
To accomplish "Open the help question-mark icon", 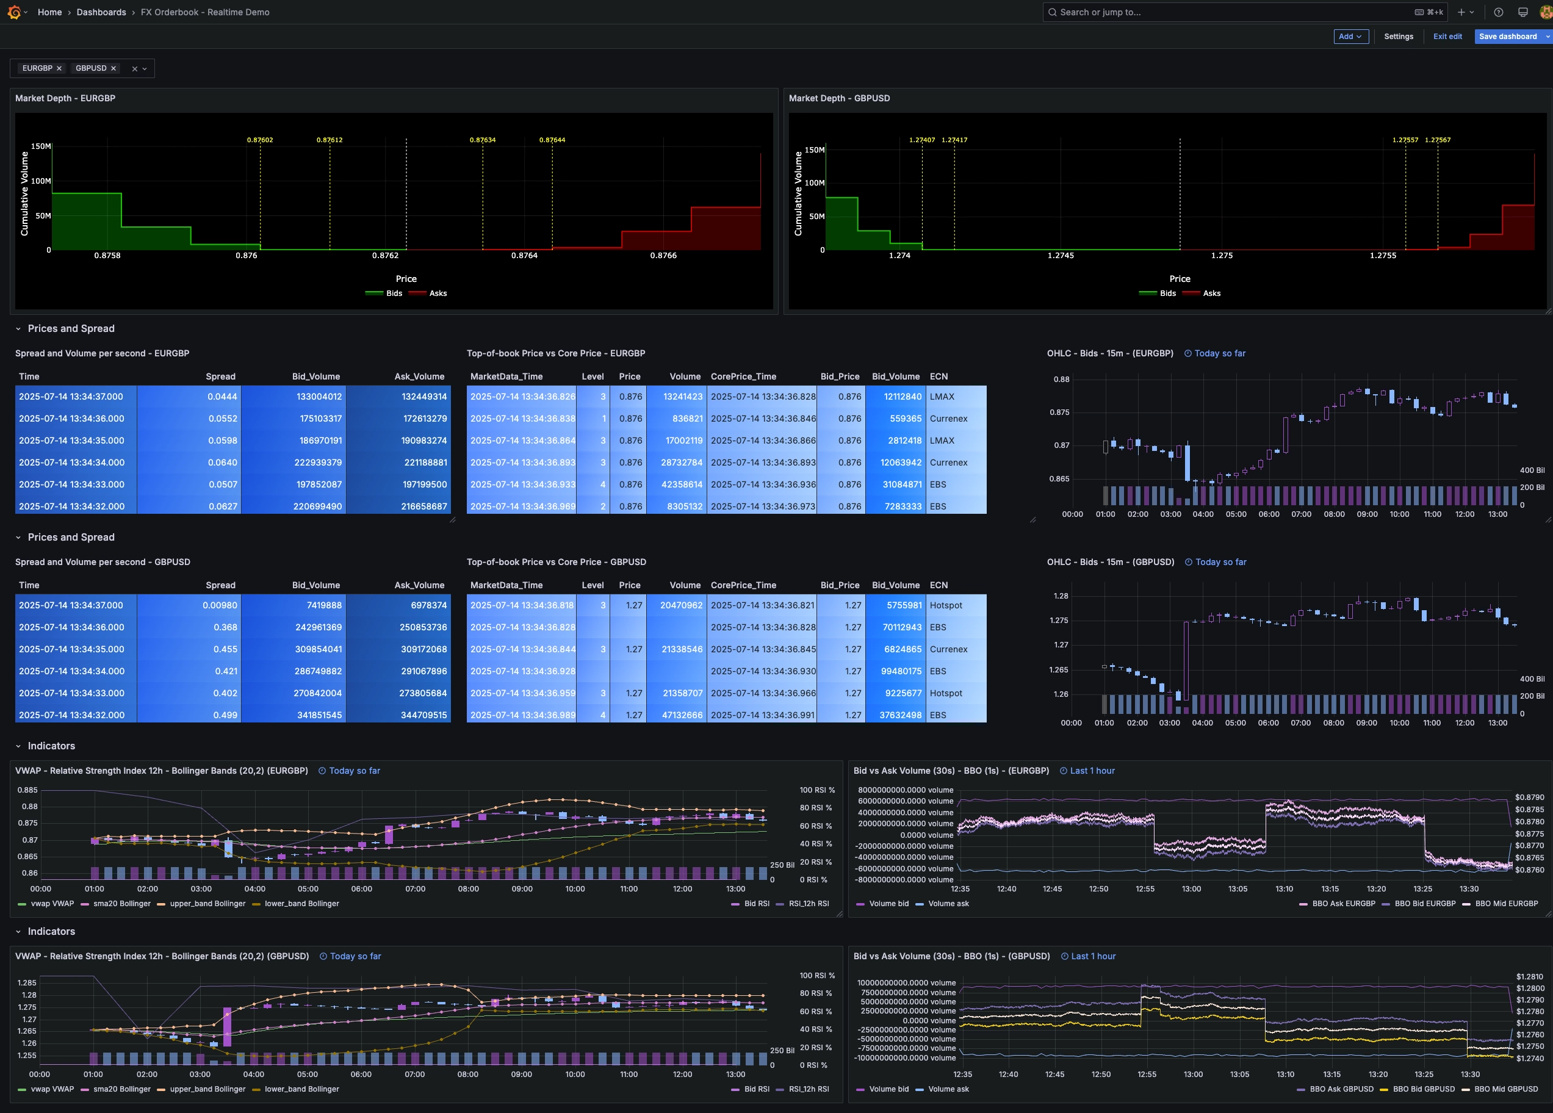I will coord(1498,12).
